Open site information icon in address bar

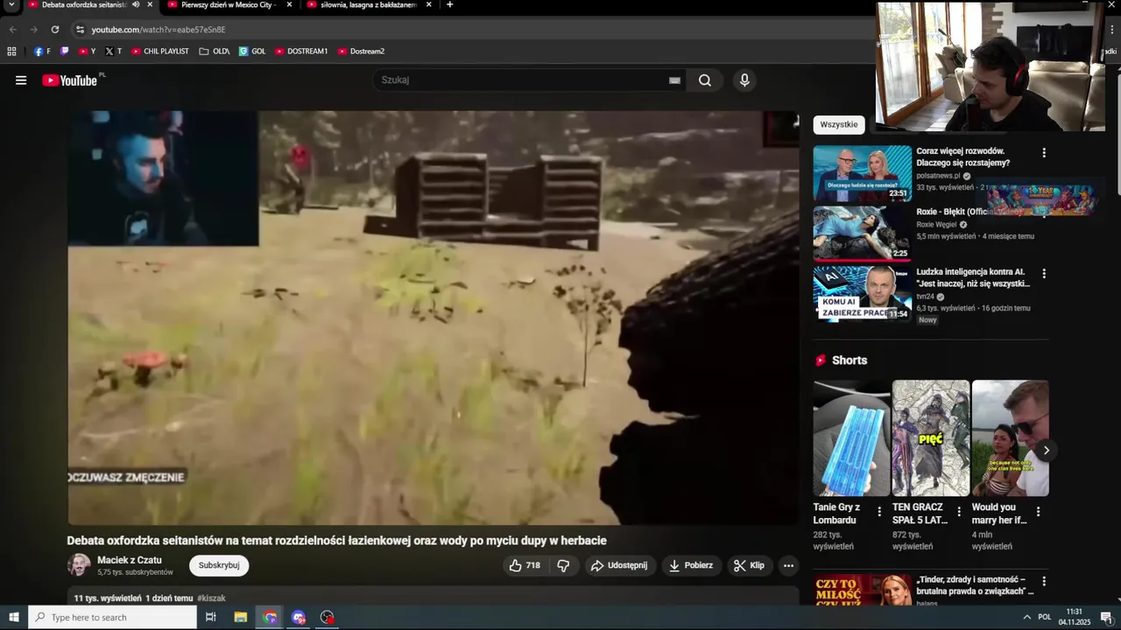click(80, 29)
